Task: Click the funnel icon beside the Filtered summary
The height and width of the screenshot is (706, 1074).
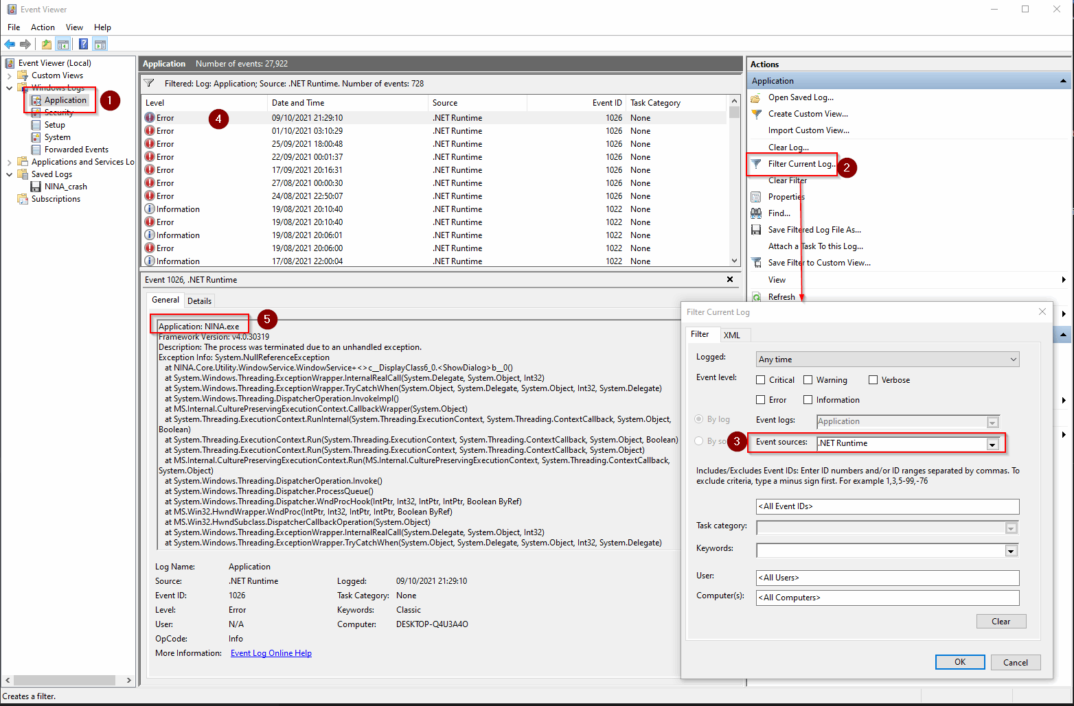Action: tap(149, 84)
